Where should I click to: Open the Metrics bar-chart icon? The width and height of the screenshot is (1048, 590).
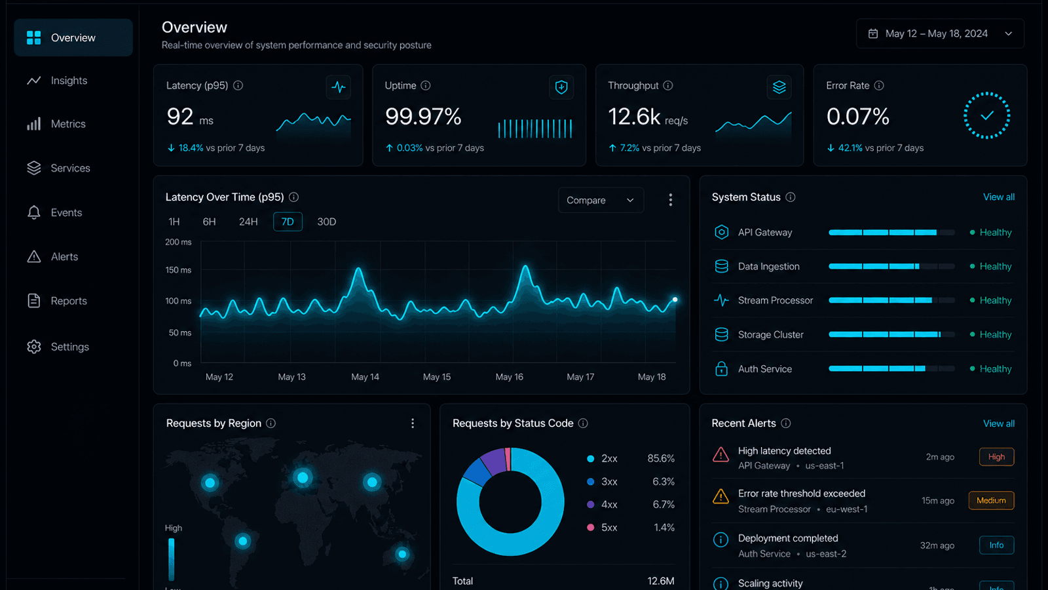(x=34, y=124)
